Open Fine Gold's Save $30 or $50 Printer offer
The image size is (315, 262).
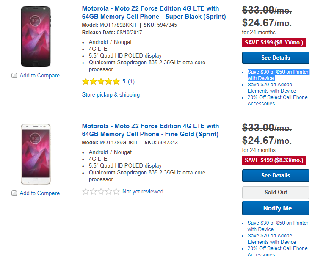click(x=278, y=226)
